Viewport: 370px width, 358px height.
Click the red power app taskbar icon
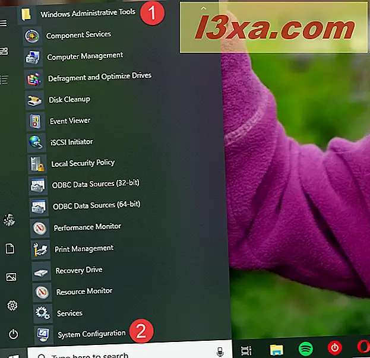click(x=334, y=348)
